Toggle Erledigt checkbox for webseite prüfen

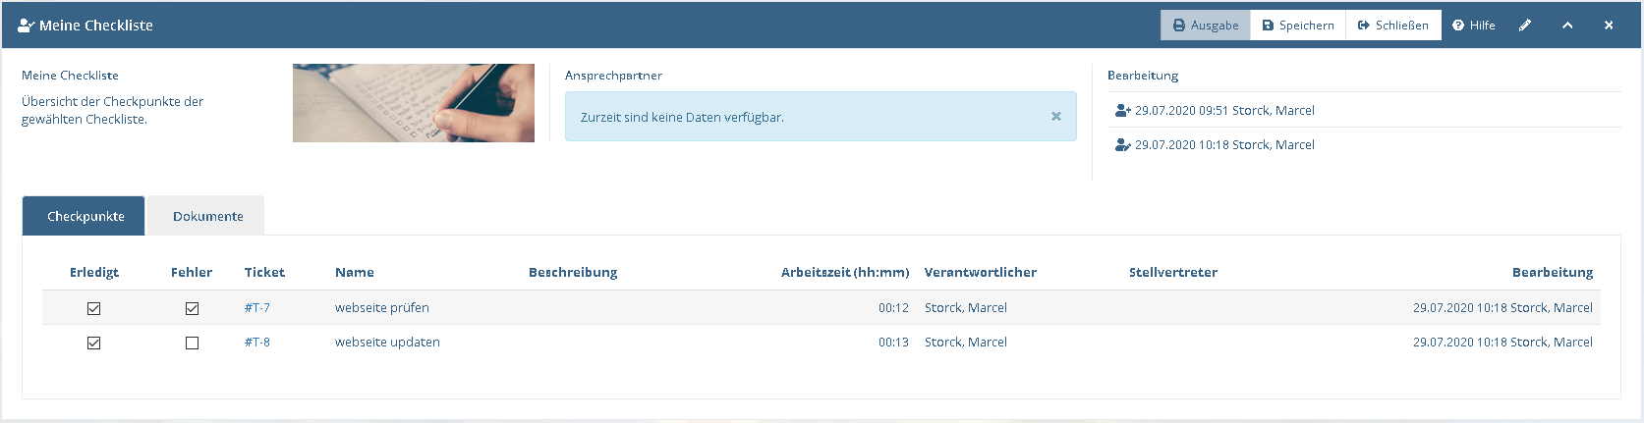pos(93,308)
